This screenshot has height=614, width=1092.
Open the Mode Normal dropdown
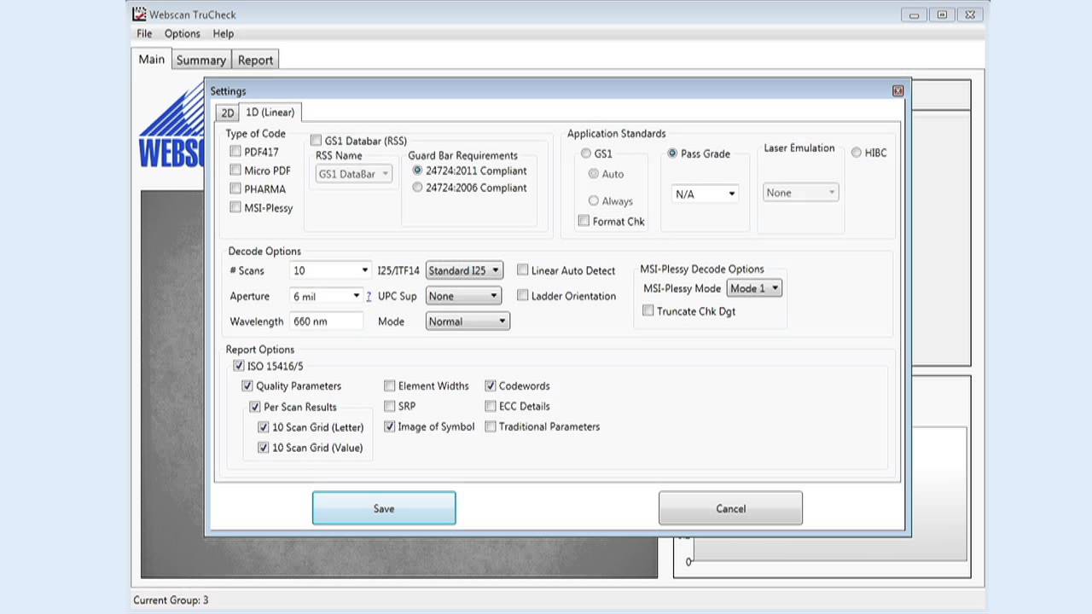(x=468, y=321)
